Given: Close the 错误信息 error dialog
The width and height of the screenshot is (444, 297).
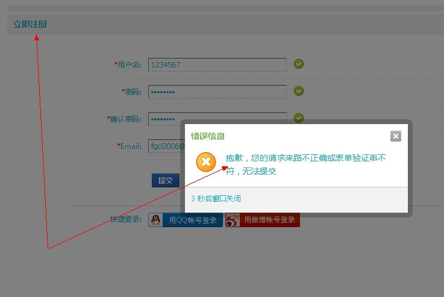Looking at the screenshot, I should click(396, 136).
